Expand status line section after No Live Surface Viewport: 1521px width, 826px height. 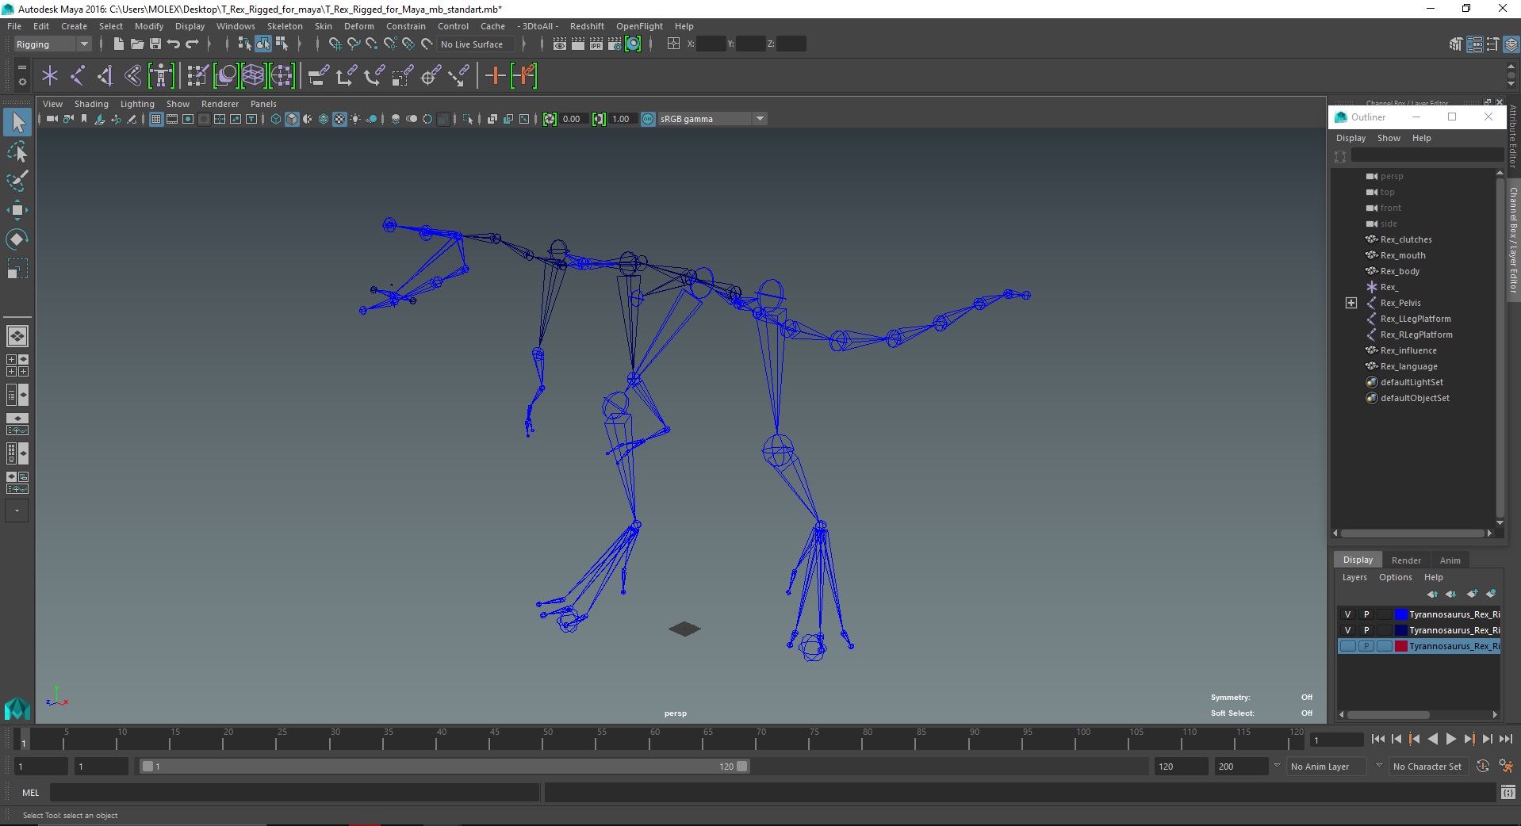click(x=523, y=44)
